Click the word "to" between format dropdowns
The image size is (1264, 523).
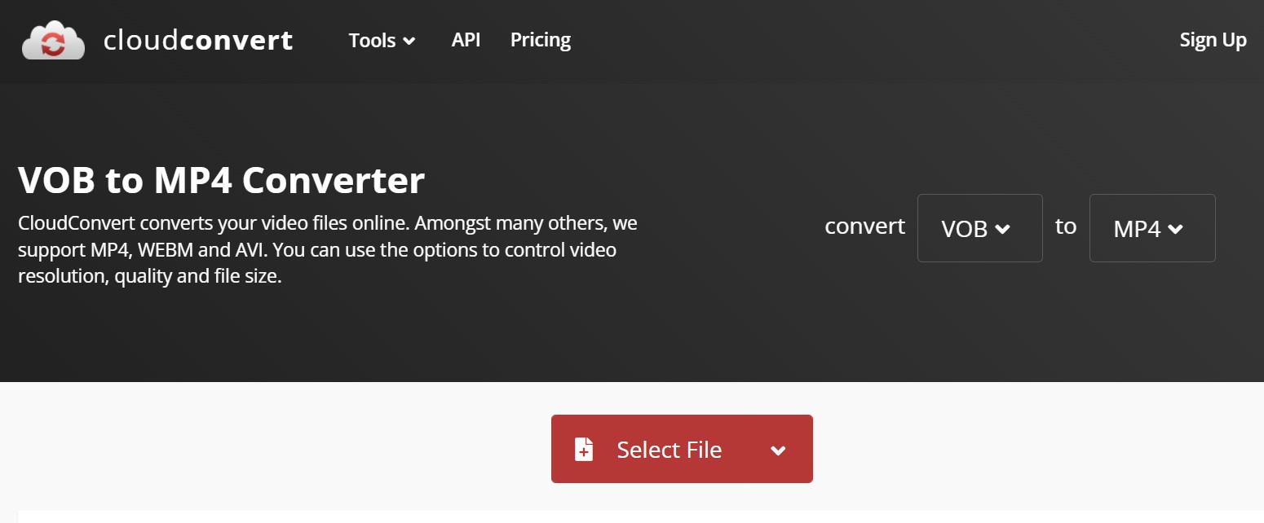pos(1066,226)
